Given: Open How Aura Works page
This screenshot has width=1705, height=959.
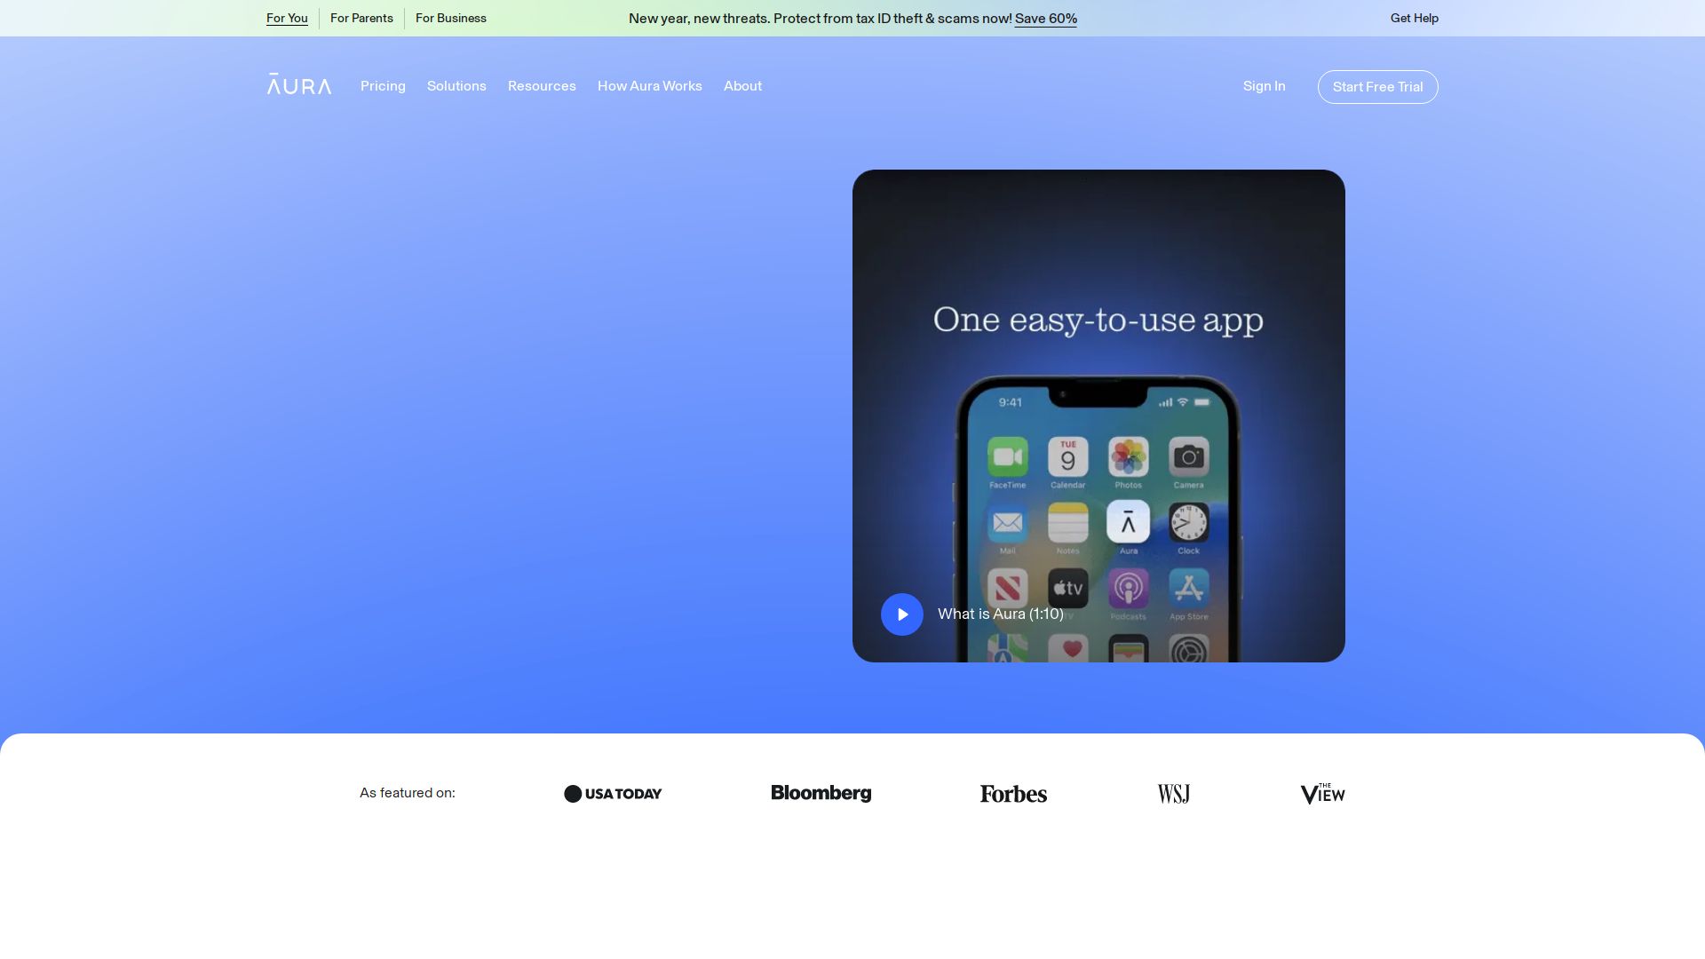Looking at the screenshot, I should pyautogui.click(x=649, y=86).
